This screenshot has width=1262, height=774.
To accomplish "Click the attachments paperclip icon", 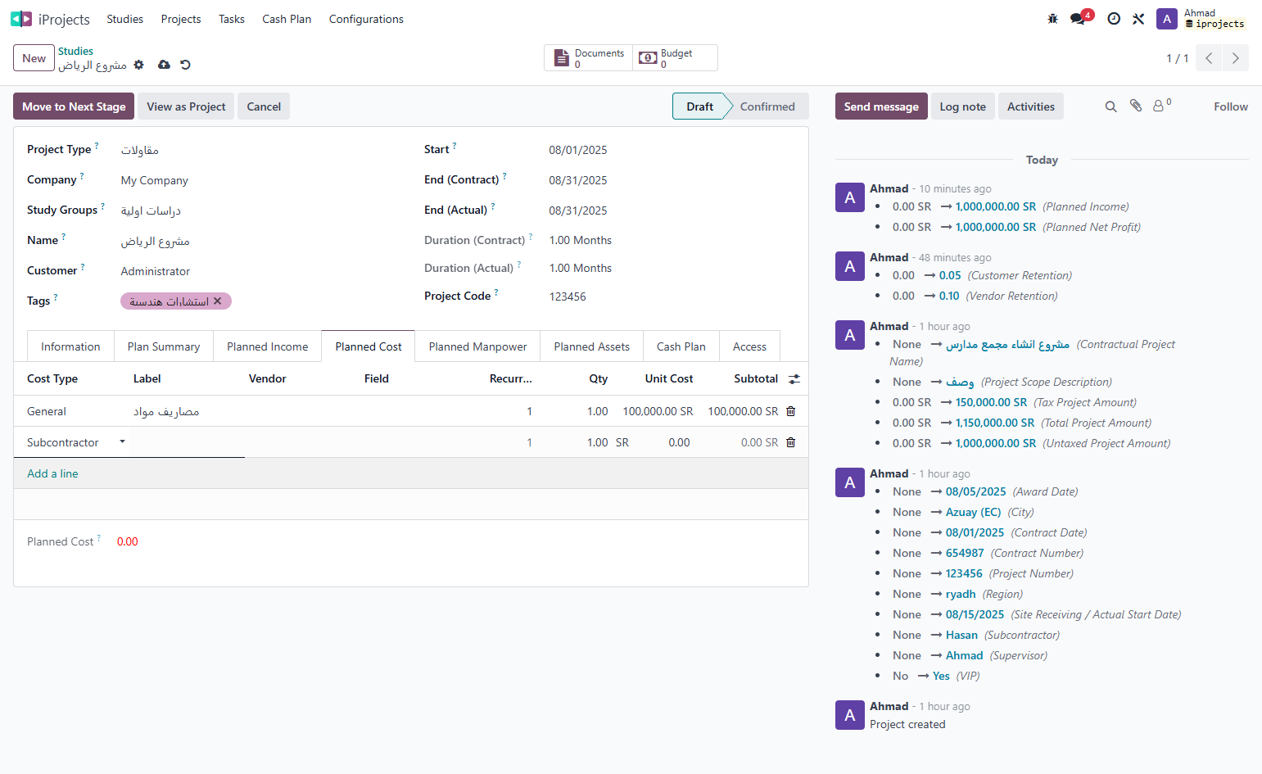I will point(1135,106).
